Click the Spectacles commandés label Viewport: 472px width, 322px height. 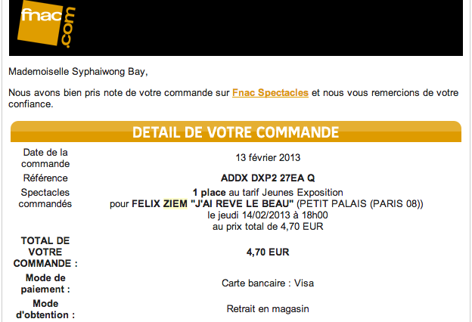coord(45,198)
